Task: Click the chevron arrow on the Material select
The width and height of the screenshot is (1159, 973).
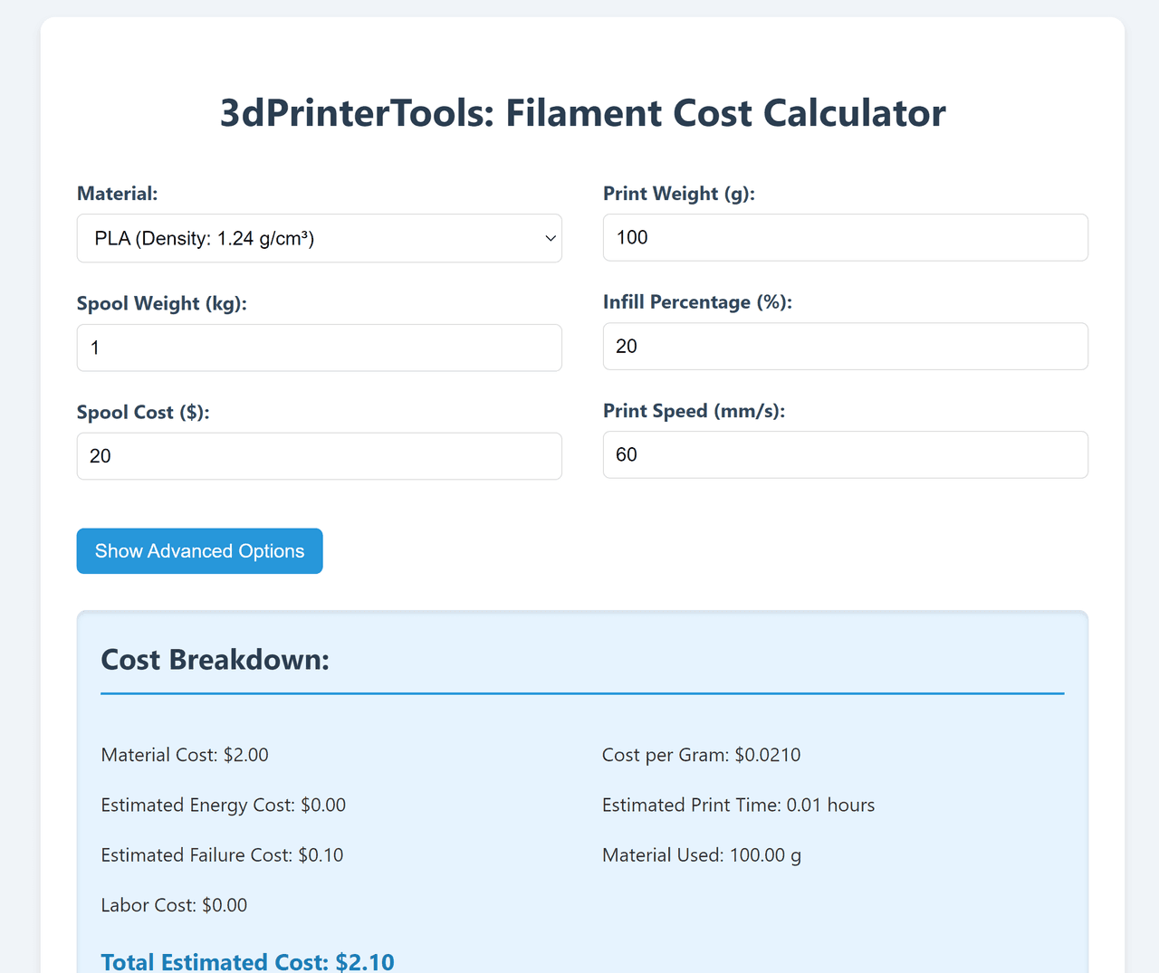Action: pyautogui.click(x=550, y=238)
